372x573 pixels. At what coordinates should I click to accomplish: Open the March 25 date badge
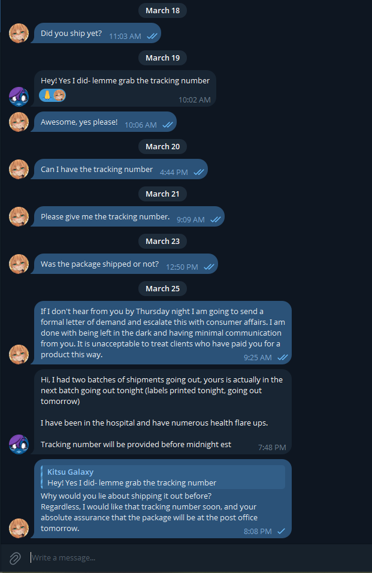(162, 289)
